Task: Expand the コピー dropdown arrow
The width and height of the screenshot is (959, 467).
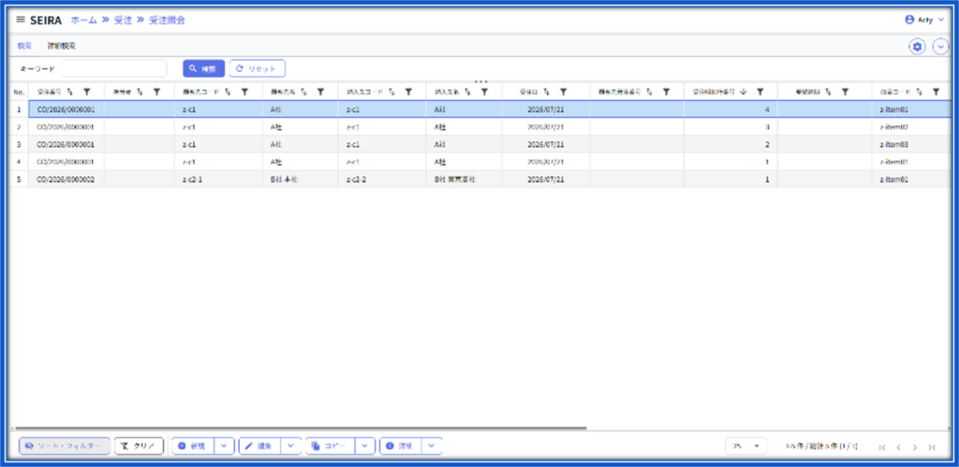Action: (365, 446)
